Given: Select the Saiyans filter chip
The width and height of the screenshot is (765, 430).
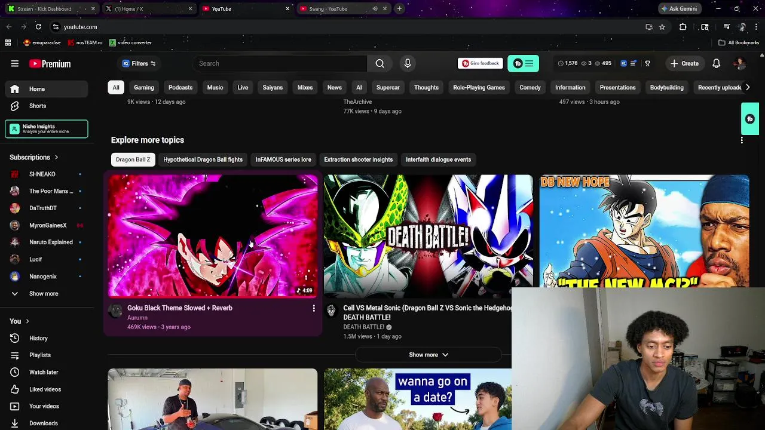Looking at the screenshot, I should click(x=273, y=87).
